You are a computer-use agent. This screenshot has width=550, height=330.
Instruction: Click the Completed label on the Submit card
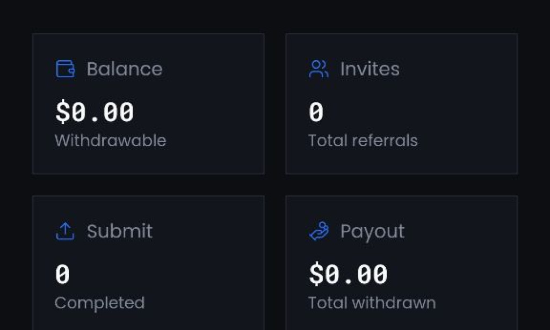(99, 303)
